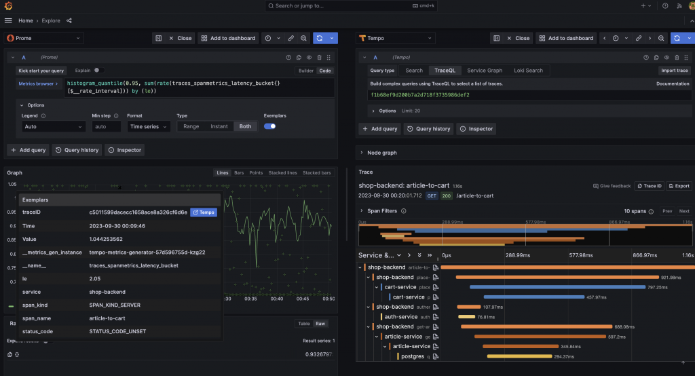The image size is (695, 376).
Task: Click the orange shop-backend article-to-cart span bar
Action: (567, 267)
